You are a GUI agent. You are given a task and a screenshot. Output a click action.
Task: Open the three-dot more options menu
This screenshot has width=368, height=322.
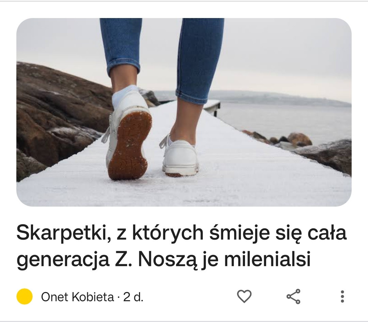(342, 296)
